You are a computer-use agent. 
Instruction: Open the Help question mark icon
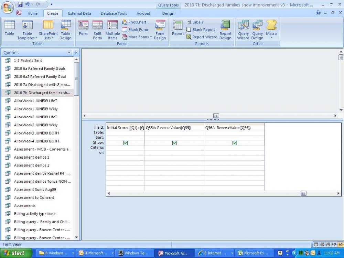tap(318, 13)
